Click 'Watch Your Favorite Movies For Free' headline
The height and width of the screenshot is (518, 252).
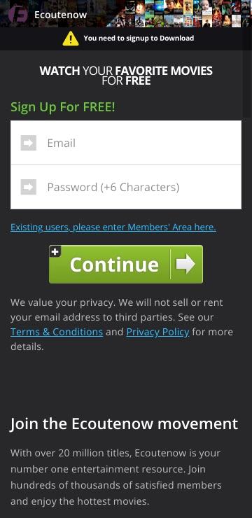coord(126,76)
